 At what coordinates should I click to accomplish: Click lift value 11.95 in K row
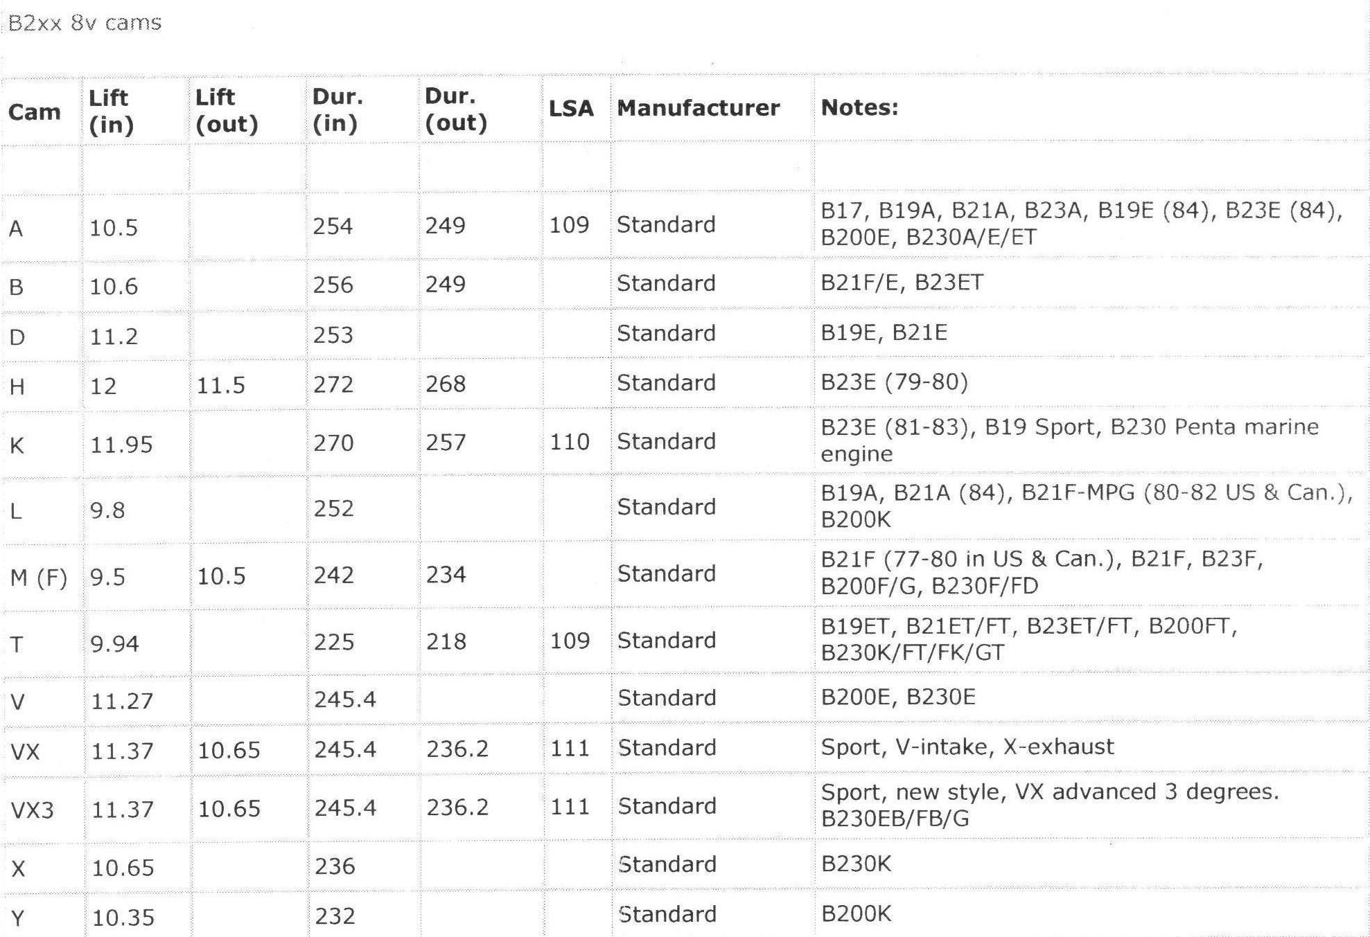121,444
